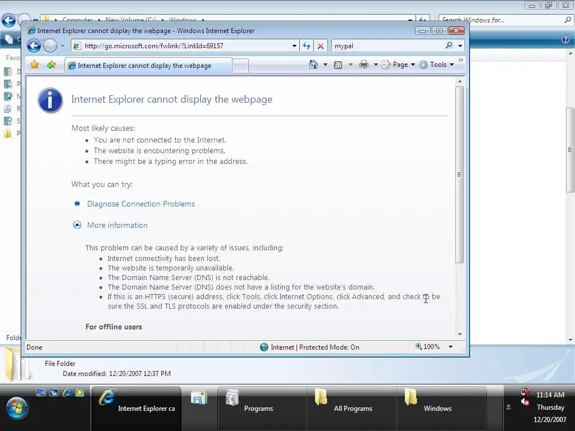This screenshot has width=575, height=431.
Task: Click the Show Desktop quick launch icon
Action: pyautogui.click(x=41, y=392)
